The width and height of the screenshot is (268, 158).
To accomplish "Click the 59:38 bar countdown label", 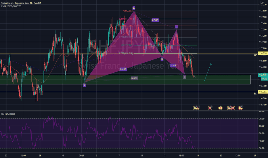I will coord(264,79).
